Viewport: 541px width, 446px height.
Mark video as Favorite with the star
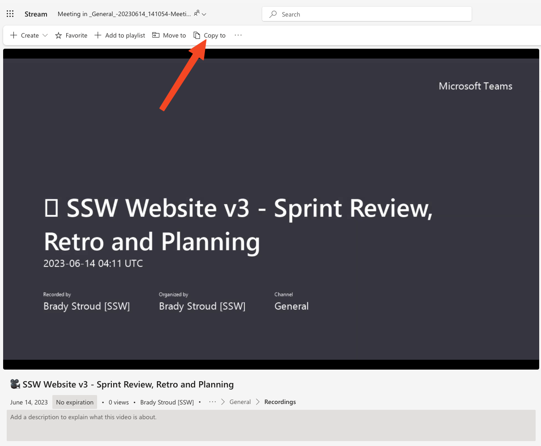click(x=71, y=35)
